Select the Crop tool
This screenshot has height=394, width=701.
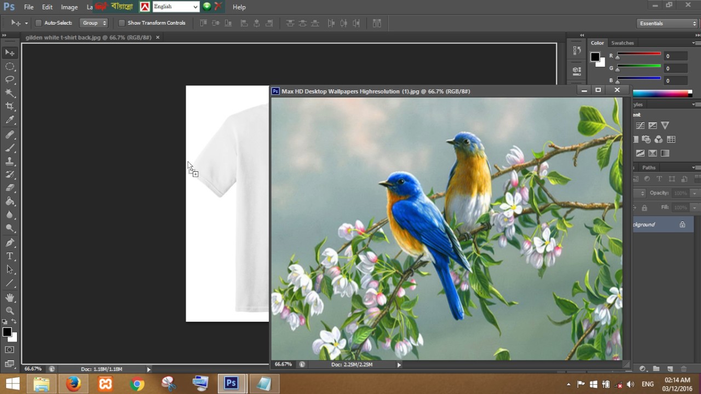click(x=10, y=107)
